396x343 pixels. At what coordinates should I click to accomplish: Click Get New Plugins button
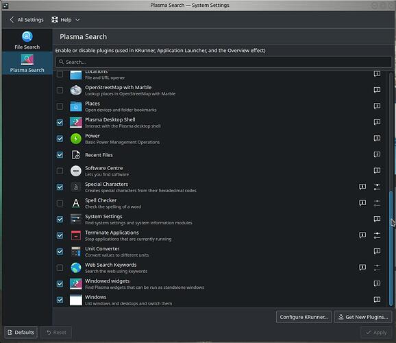[363, 317]
